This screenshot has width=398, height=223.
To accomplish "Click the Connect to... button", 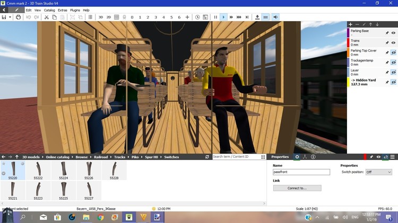I will tap(297, 188).
